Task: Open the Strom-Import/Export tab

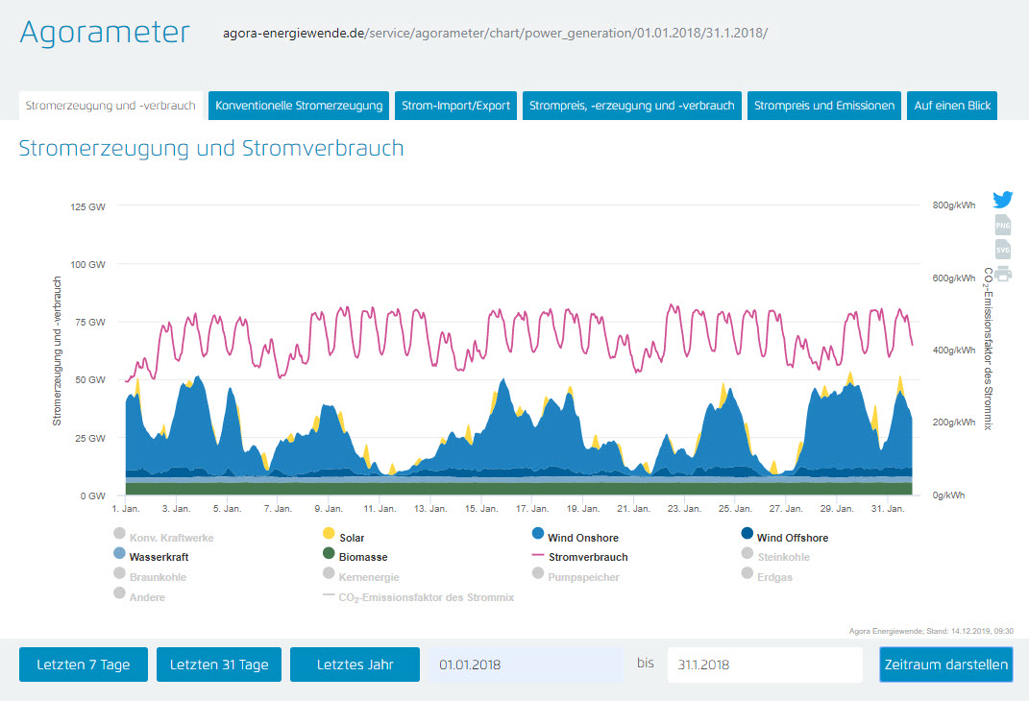Action: click(455, 106)
